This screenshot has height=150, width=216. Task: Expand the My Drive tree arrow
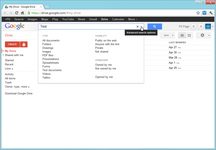pos(3,51)
